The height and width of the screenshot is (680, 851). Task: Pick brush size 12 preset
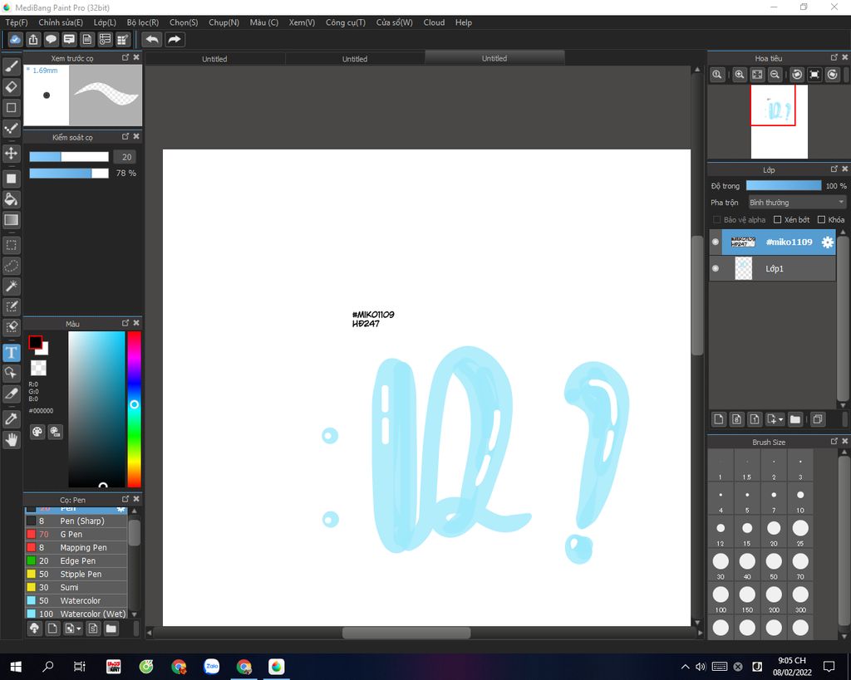(721, 531)
